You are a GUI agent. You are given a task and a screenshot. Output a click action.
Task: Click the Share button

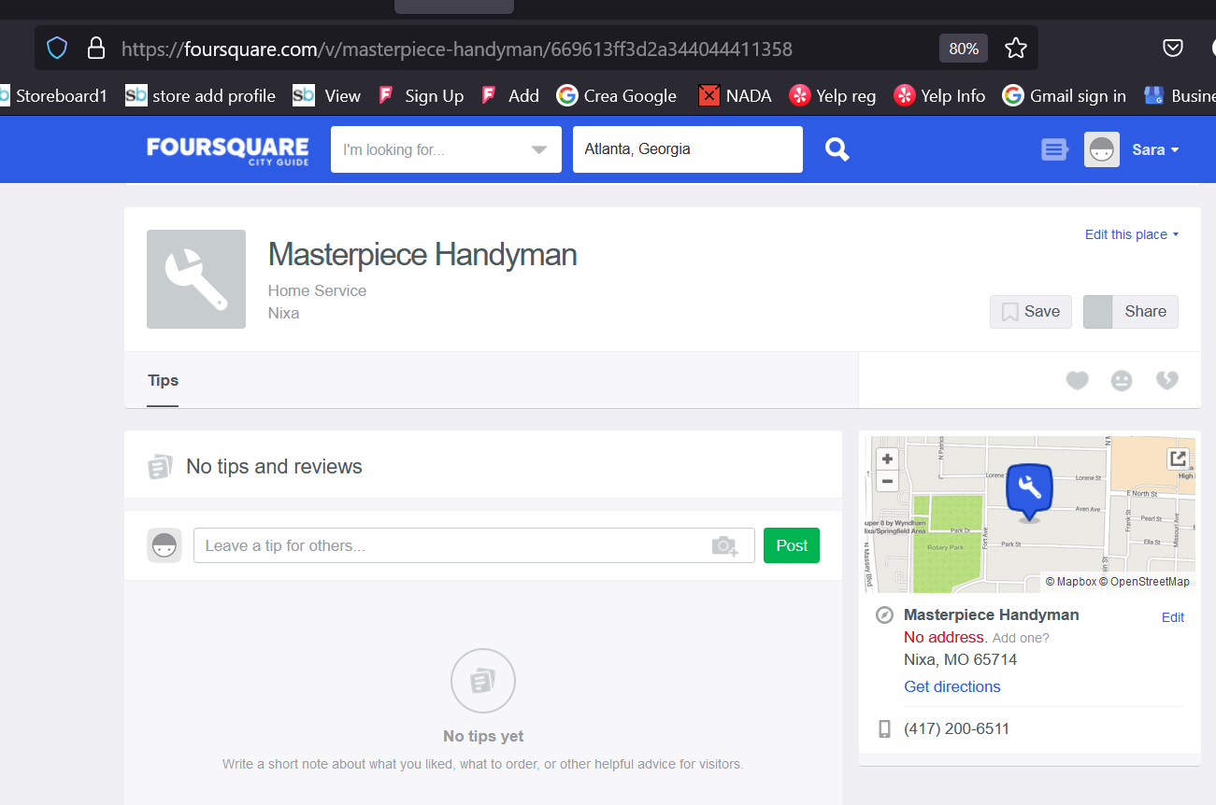[x=1131, y=312]
